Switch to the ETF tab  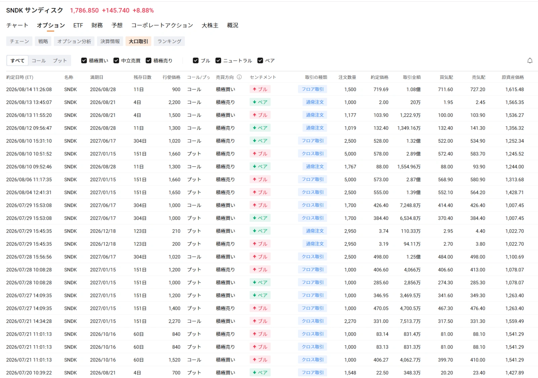tap(78, 25)
